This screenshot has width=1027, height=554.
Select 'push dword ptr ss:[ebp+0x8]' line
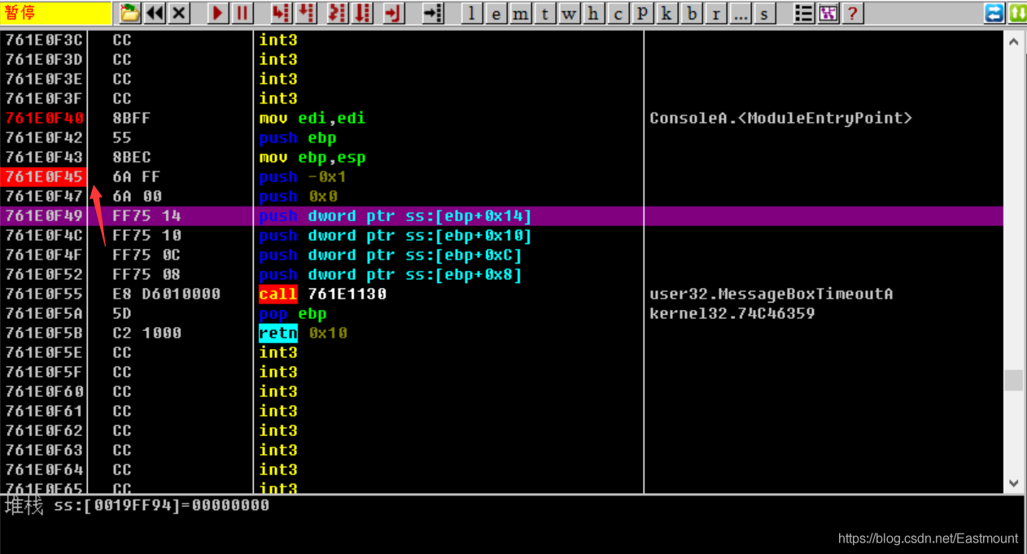(x=391, y=274)
